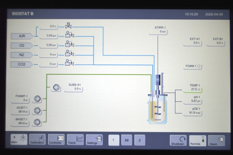The width and height of the screenshot is (233, 155).
Task: Click the O2 0.00 lpm flow field
Action: [49, 45]
